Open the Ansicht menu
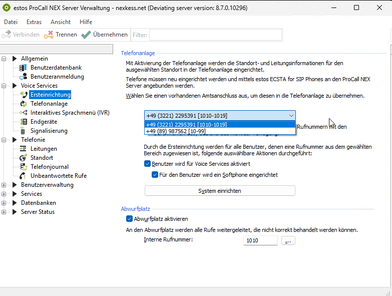The image size is (392, 296). pyautogui.click(x=61, y=22)
